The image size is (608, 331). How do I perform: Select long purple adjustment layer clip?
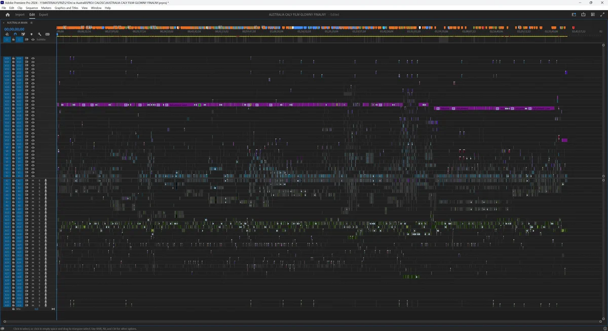202,105
